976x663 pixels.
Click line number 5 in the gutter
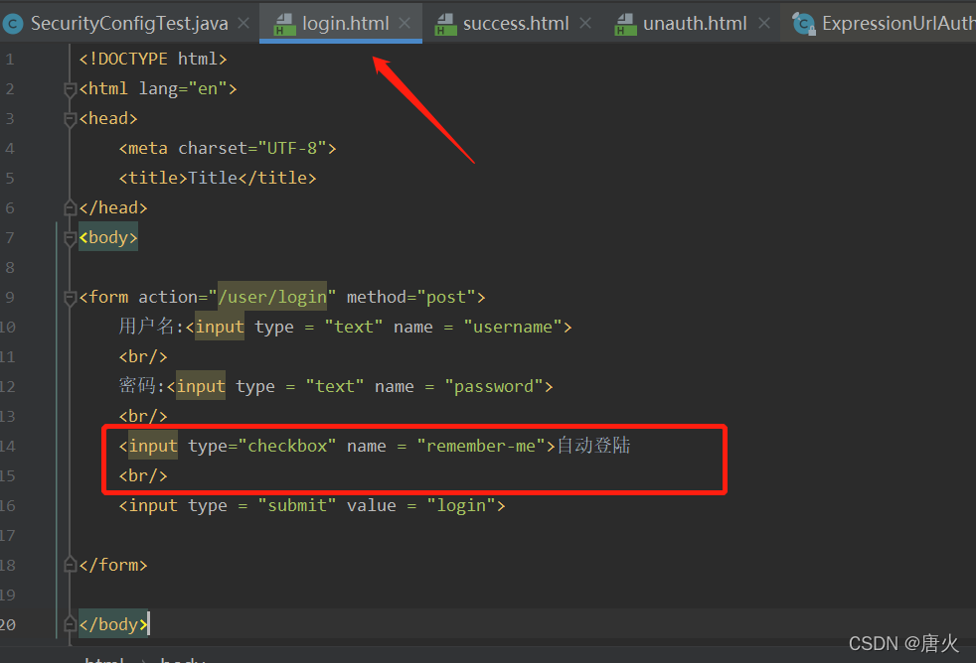click(x=9, y=179)
